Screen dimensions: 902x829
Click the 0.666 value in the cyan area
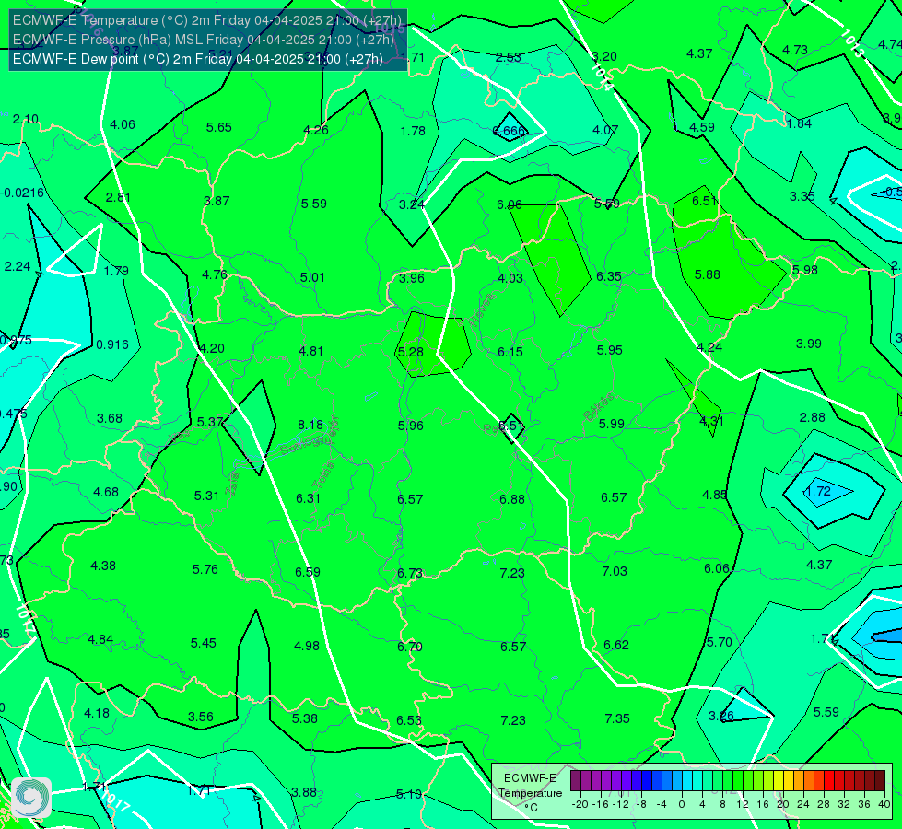pyautogui.click(x=510, y=131)
